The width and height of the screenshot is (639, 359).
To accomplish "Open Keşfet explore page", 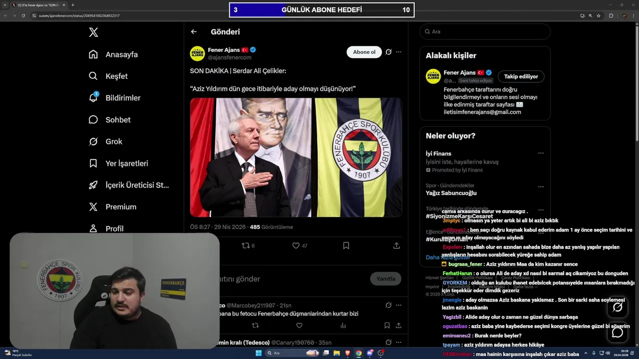I will pos(108,76).
